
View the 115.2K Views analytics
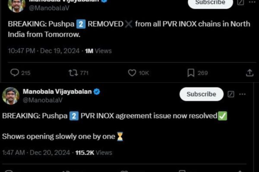(94, 152)
